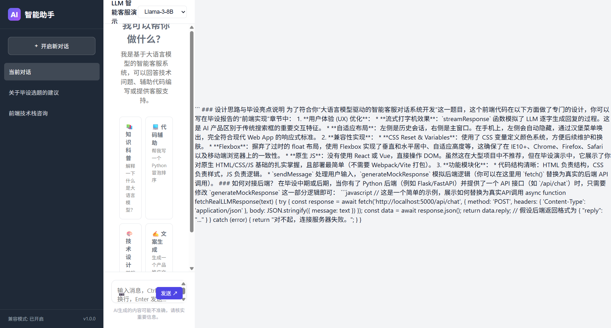Click the chat panel scroll-down arrow

192,268
